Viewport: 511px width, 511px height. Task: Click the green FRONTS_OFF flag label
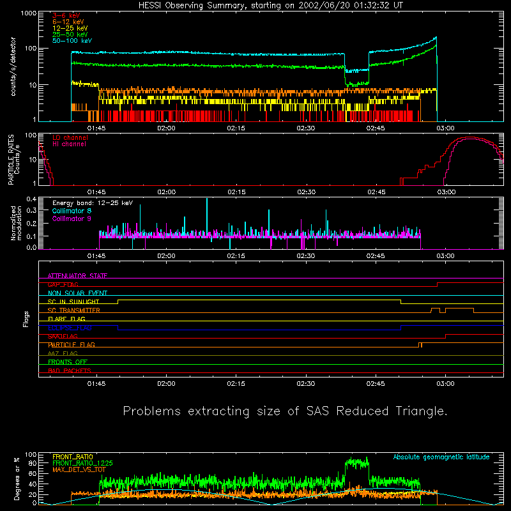pyautogui.click(x=68, y=362)
